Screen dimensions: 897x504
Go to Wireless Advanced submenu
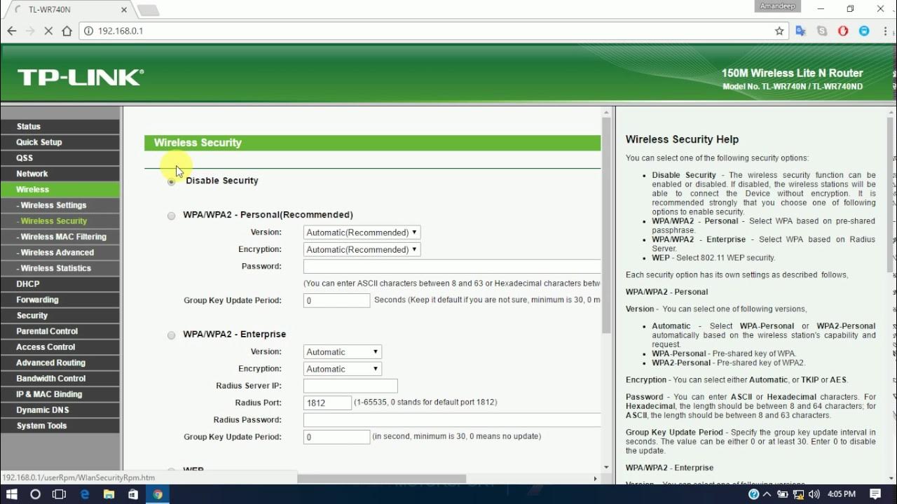click(x=60, y=253)
